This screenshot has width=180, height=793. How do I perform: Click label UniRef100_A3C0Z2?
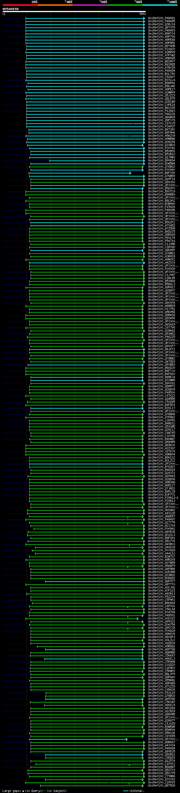pyautogui.click(x=161, y=619)
